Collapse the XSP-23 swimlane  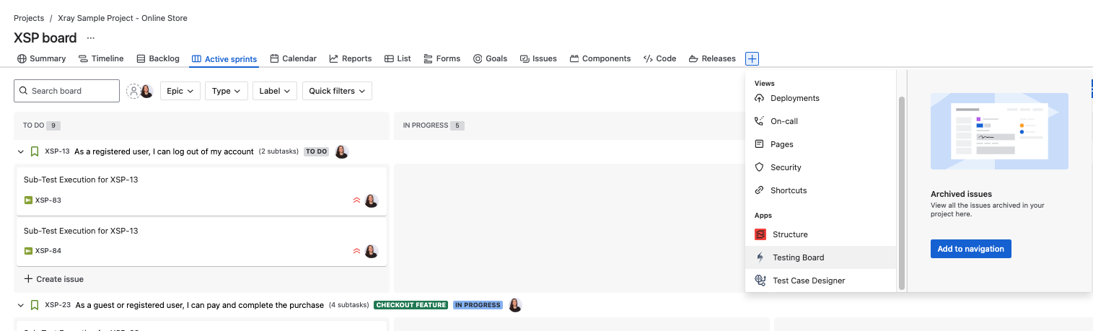[x=20, y=305]
